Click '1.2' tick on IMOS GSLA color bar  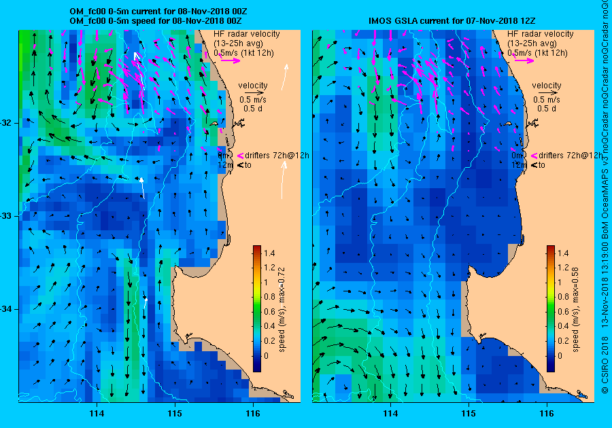(x=563, y=268)
